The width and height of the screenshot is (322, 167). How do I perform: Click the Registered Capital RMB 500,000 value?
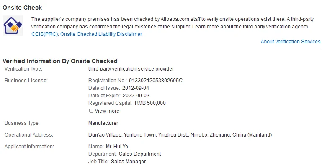tap(150, 103)
